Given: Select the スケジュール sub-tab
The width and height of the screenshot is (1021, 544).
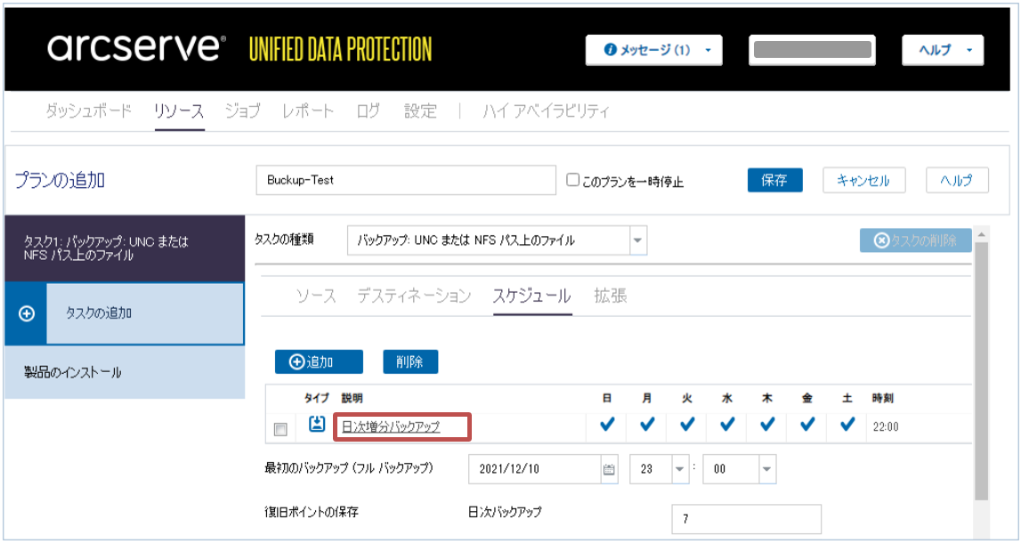Looking at the screenshot, I should point(532,296).
